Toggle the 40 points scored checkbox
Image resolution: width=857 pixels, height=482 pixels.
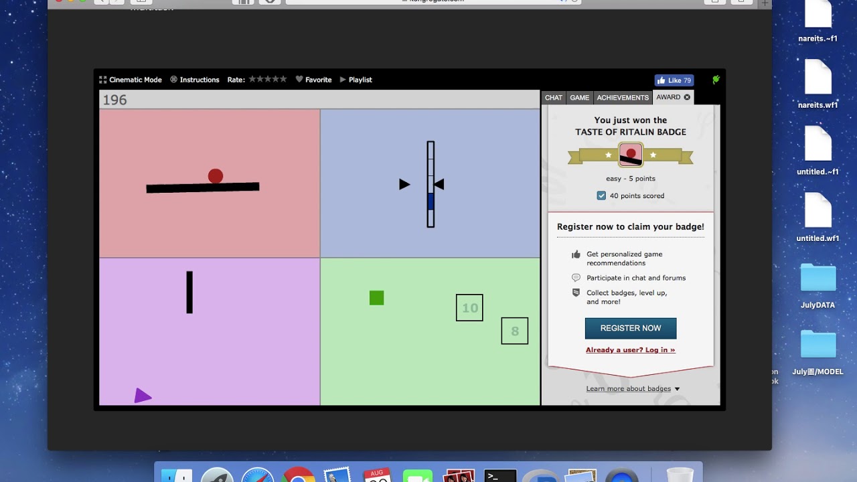click(x=601, y=195)
